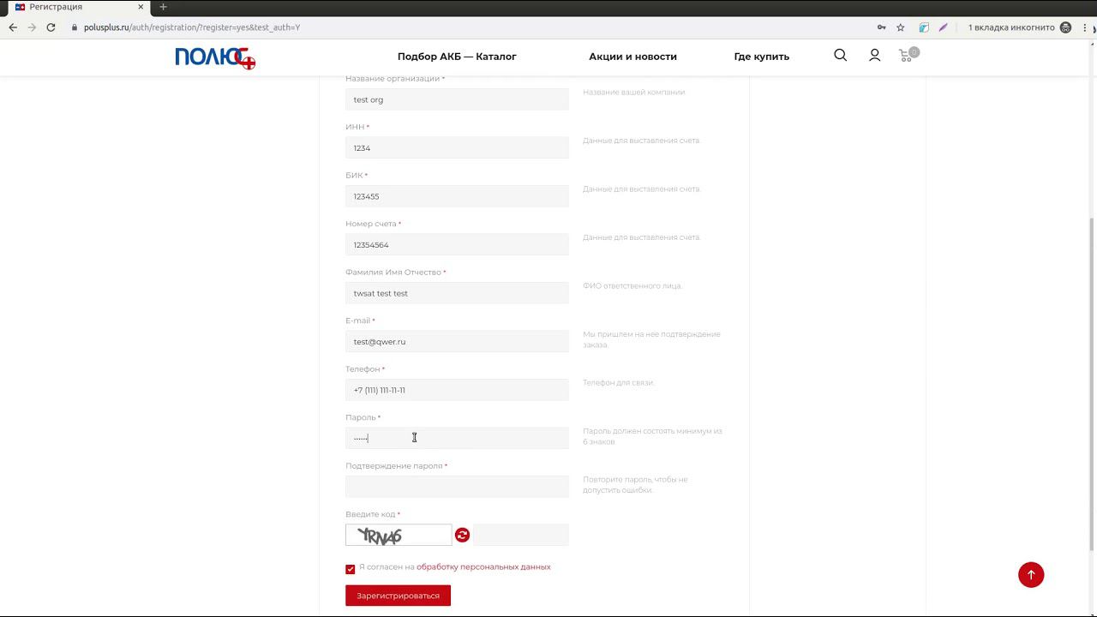Click the Зарегистрироваться button
This screenshot has height=617, width=1097.
(398, 596)
